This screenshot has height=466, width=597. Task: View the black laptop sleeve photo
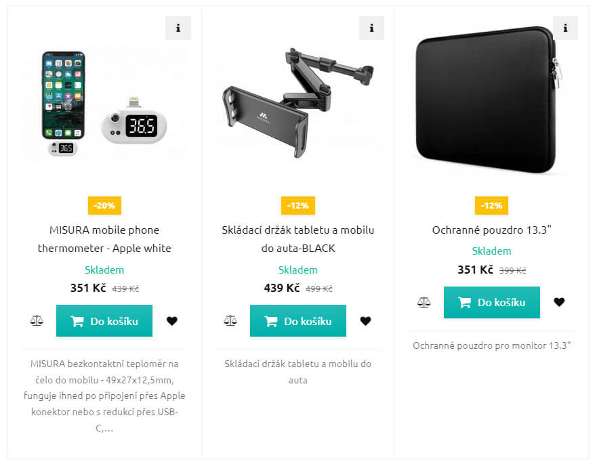pos(487,102)
